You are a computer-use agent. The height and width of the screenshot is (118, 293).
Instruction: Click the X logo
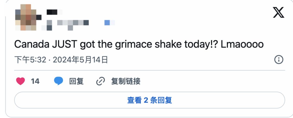click(x=279, y=13)
